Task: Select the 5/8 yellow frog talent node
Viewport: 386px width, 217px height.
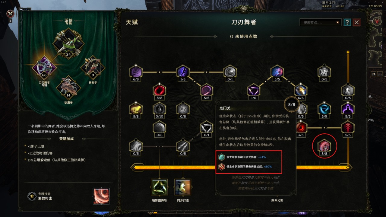Action: click(x=136, y=109)
